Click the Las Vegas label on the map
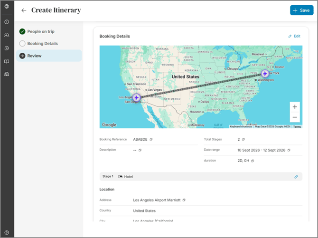 coord(155,90)
